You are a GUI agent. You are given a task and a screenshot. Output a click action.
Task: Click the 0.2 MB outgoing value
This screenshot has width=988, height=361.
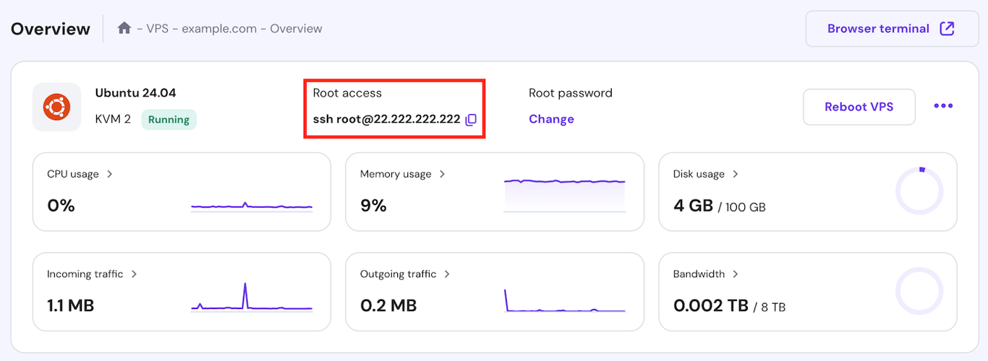click(388, 306)
